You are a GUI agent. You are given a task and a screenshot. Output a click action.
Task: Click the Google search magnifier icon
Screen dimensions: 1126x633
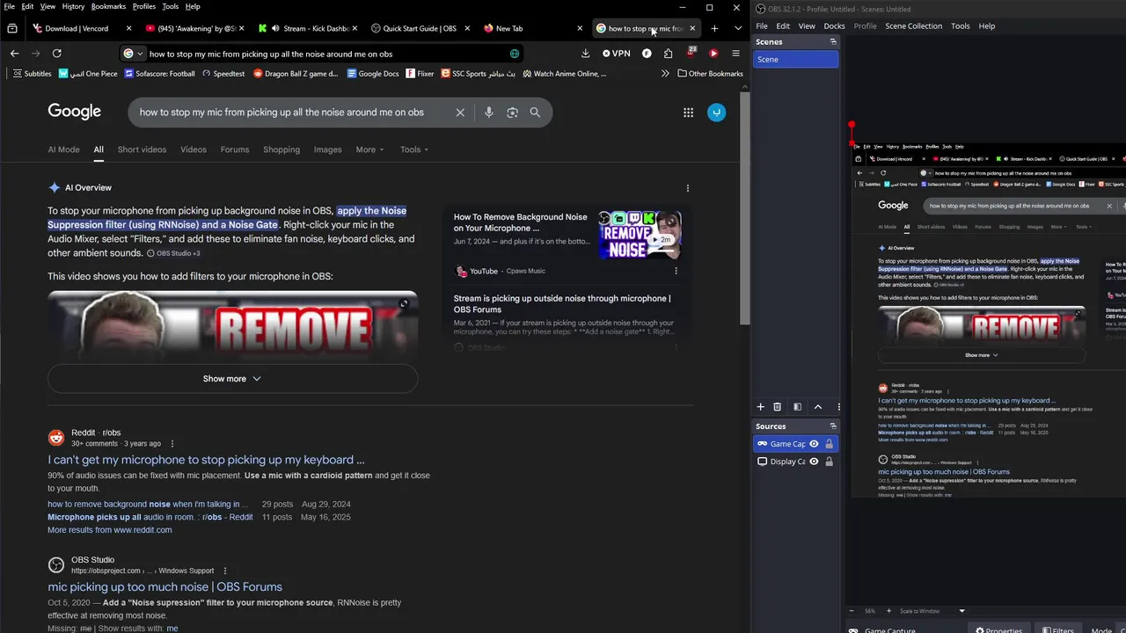[535, 113]
